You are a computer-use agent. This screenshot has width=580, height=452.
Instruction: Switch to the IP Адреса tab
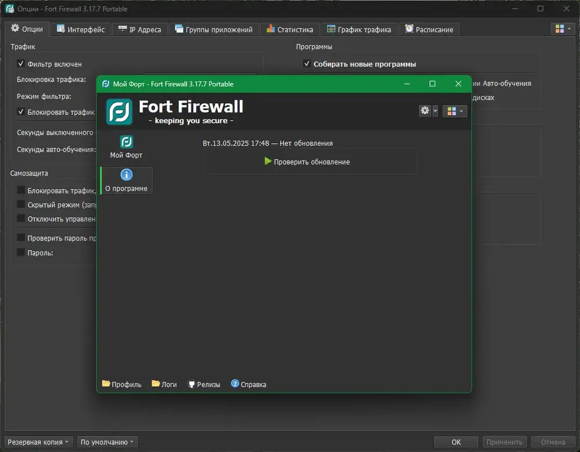[x=140, y=29]
